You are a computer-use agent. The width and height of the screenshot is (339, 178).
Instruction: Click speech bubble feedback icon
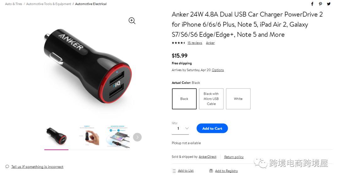(x=7, y=166)
